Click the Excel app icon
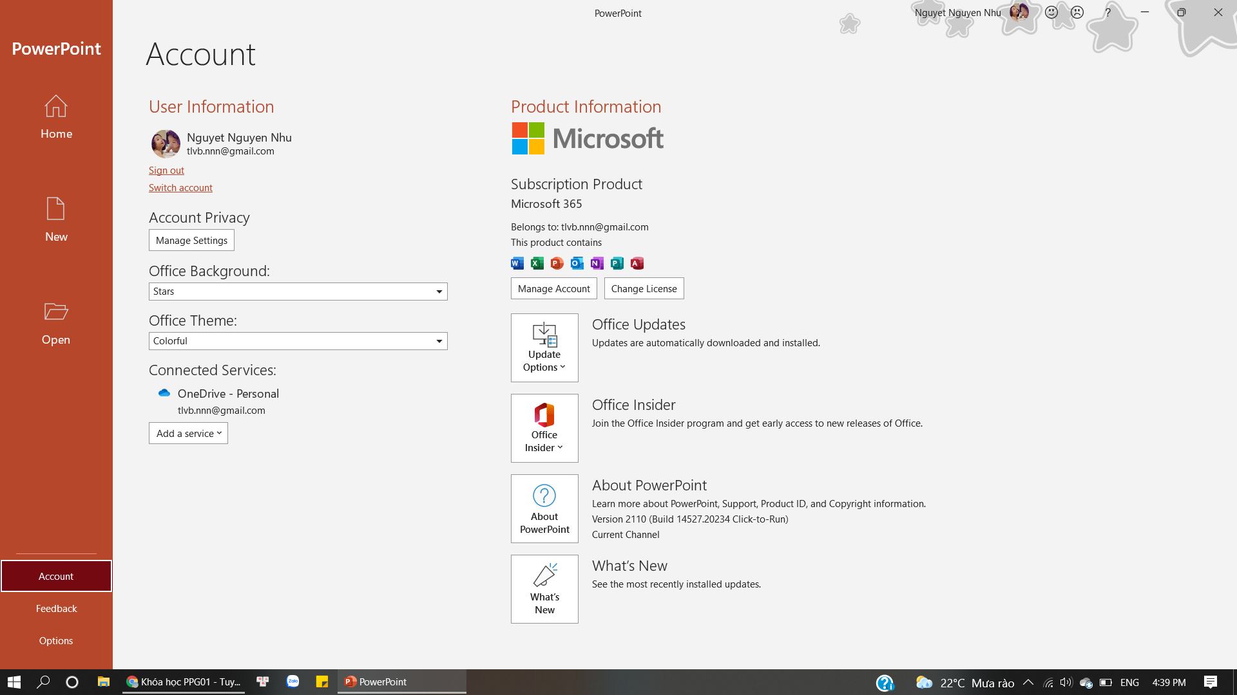The height and width of the screenshot is (695, 1237). [537, 263]
